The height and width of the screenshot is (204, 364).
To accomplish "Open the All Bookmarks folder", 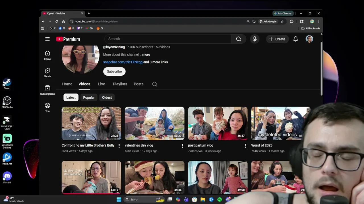I will [x=311, y=28].
